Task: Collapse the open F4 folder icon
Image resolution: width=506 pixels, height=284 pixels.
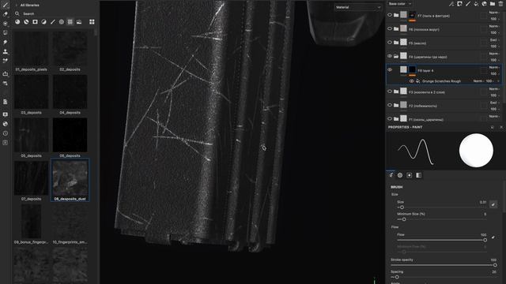Action: pos(396,56)
